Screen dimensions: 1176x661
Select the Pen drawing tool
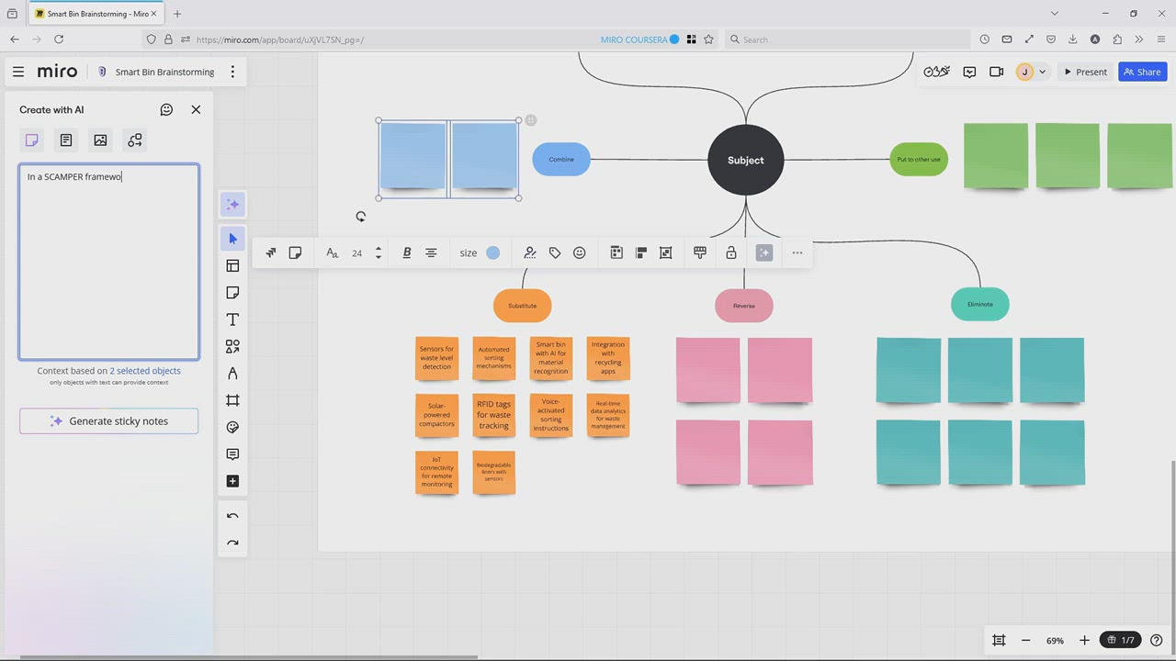click(x=232, y=374)
